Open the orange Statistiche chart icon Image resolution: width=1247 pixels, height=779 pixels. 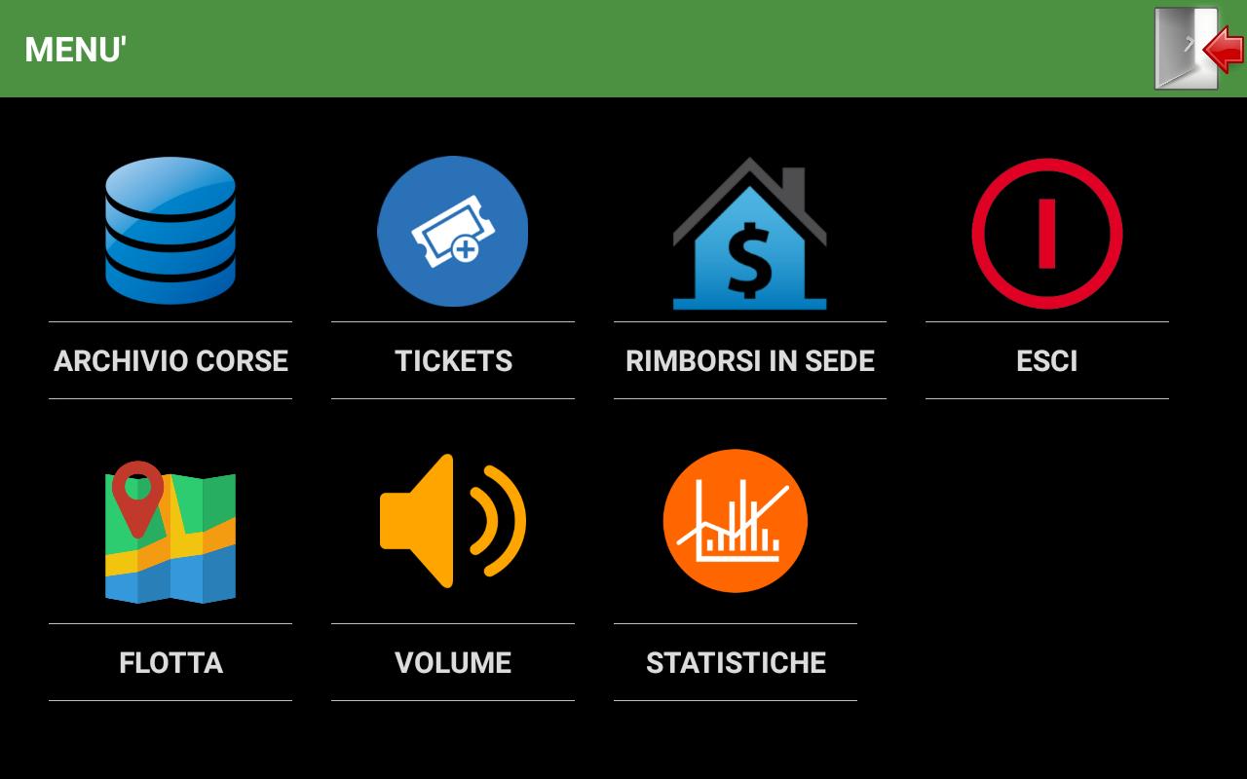tap(736, 521)
